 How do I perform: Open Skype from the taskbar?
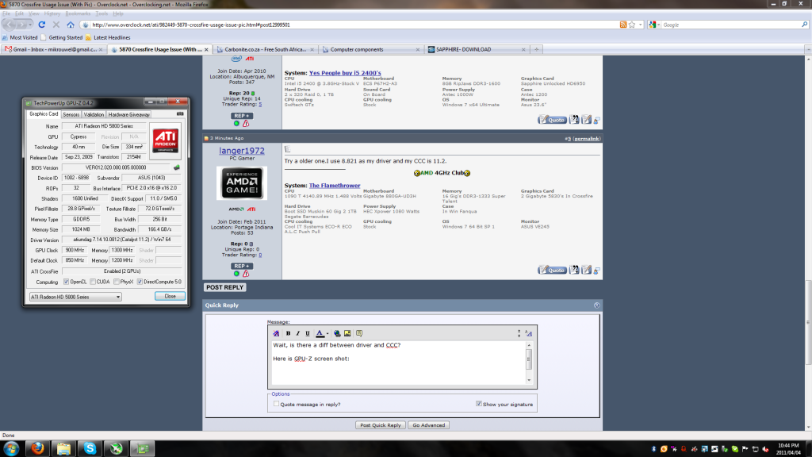click(x=90, y=448)
